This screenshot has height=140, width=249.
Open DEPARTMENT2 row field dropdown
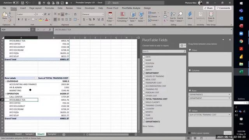229,94
